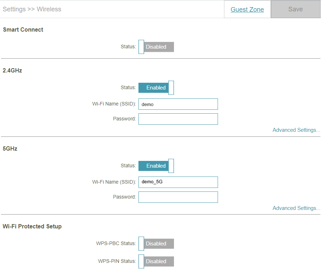
Task: Click the Save button
Action: coord(295,10)
